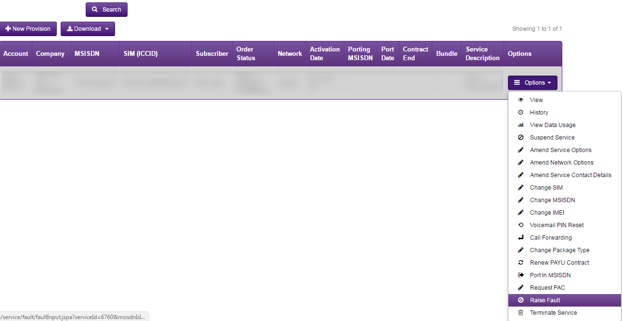Viewport: 622px width, 321px height.
Task: Click the Service Description column header
Action: tap(483, 53)
